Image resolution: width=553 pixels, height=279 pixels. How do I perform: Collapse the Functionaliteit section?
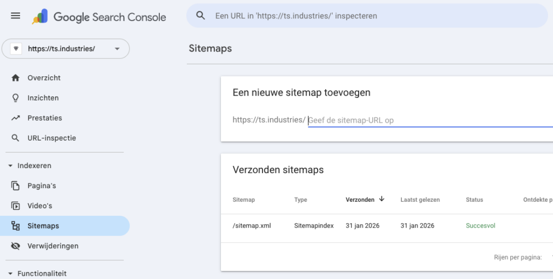click(37, 274)
